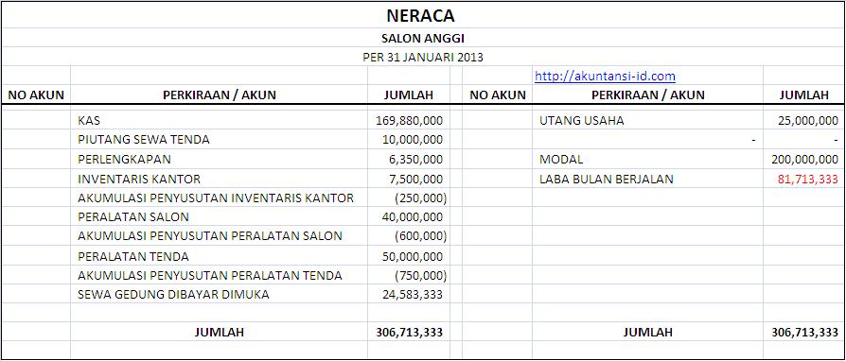This screenshot has height=361, width=846.
Task: Click the right JUMLAH total label
Action: (x=647, y=333)
